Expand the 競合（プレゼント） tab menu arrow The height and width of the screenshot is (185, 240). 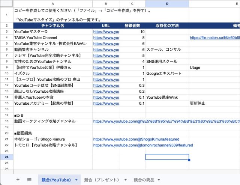tap(125, 180)
